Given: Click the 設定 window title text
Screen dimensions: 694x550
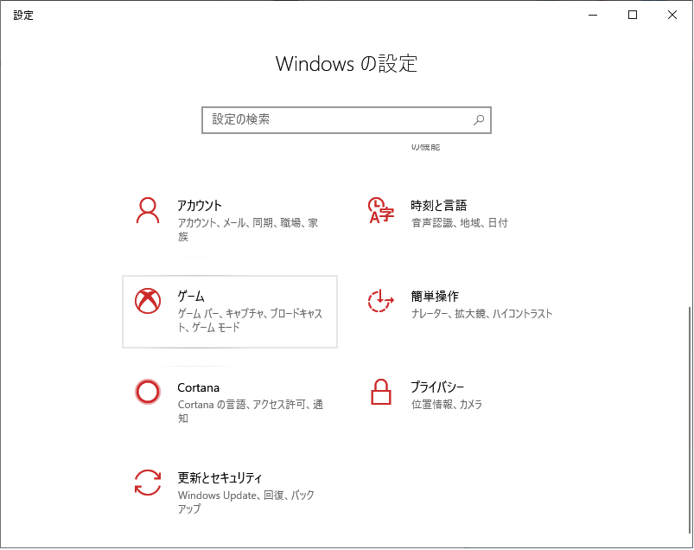Looking at the screenshot, I should pos(23,16).
